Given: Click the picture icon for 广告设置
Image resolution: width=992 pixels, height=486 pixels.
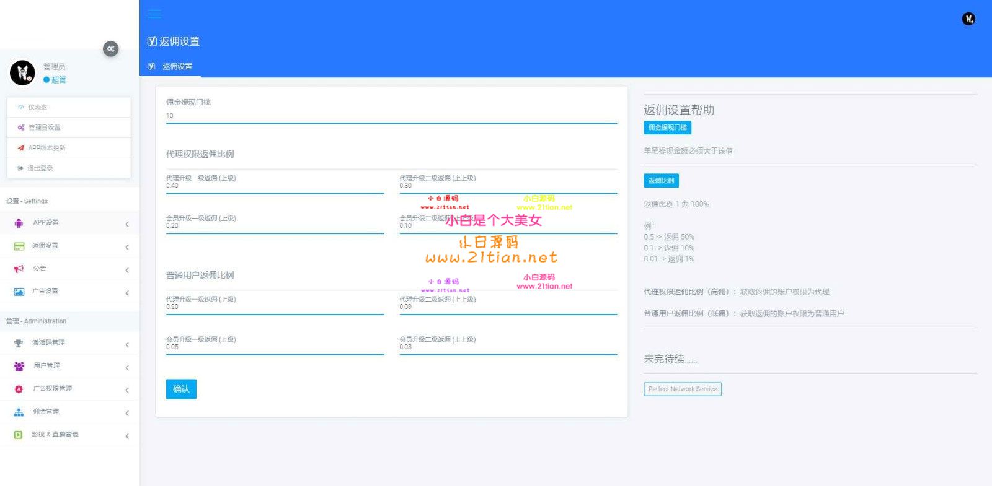Looking at the screenshot, I should click(x=19, y=292).
